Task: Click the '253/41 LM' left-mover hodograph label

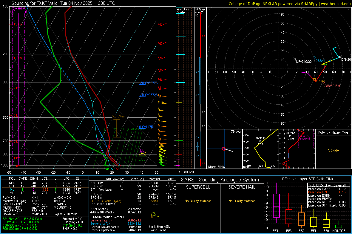Action: coord(323,61)
